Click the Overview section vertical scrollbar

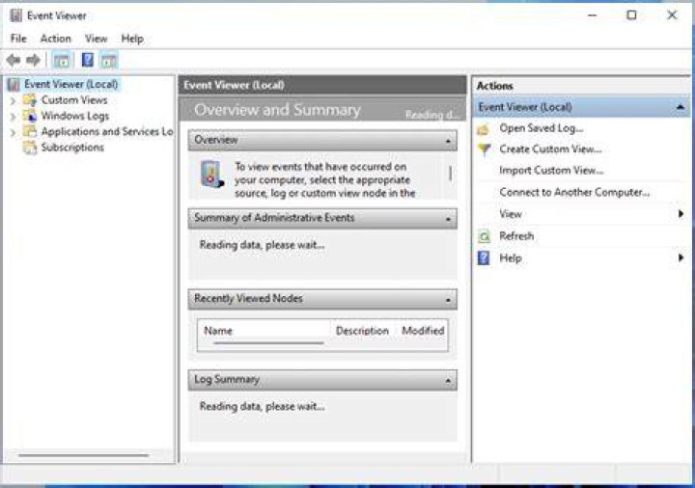451,174
